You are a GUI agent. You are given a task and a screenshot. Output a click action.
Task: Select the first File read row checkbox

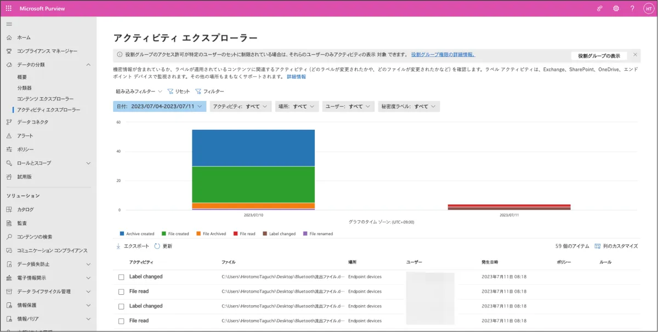coord(121,291)
